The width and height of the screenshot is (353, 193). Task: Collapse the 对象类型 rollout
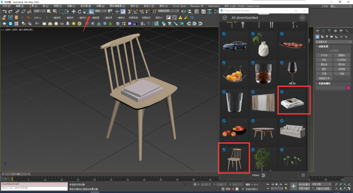pos(324,46)
